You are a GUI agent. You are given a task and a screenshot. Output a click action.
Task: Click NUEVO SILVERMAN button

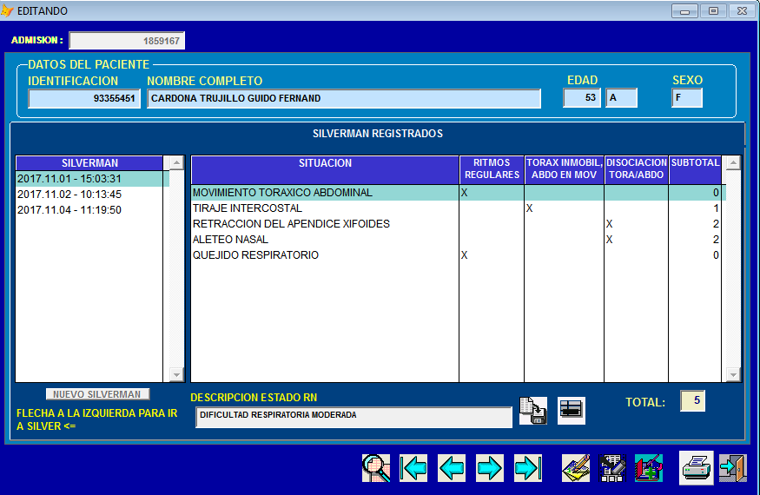(97, 394)
